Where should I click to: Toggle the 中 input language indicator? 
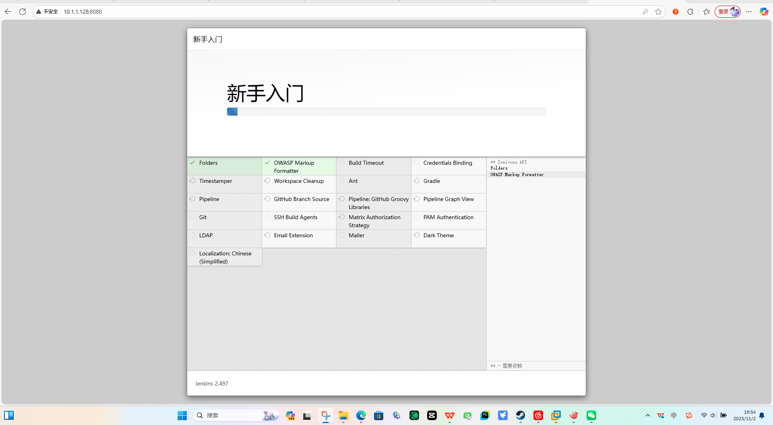674,415
